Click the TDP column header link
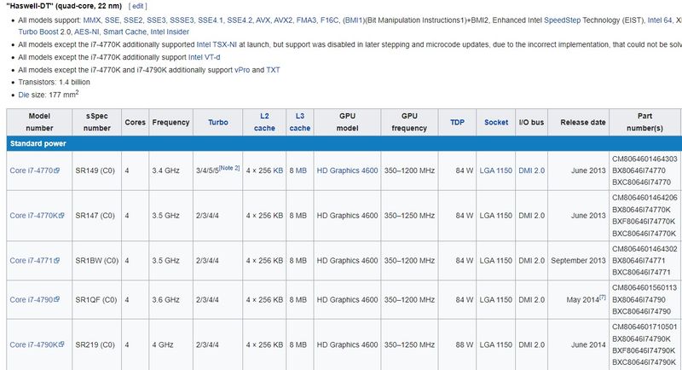Viewport: 682px width, 370px height. point(457,122)
